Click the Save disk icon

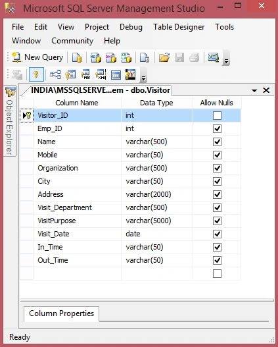(179, 57)
